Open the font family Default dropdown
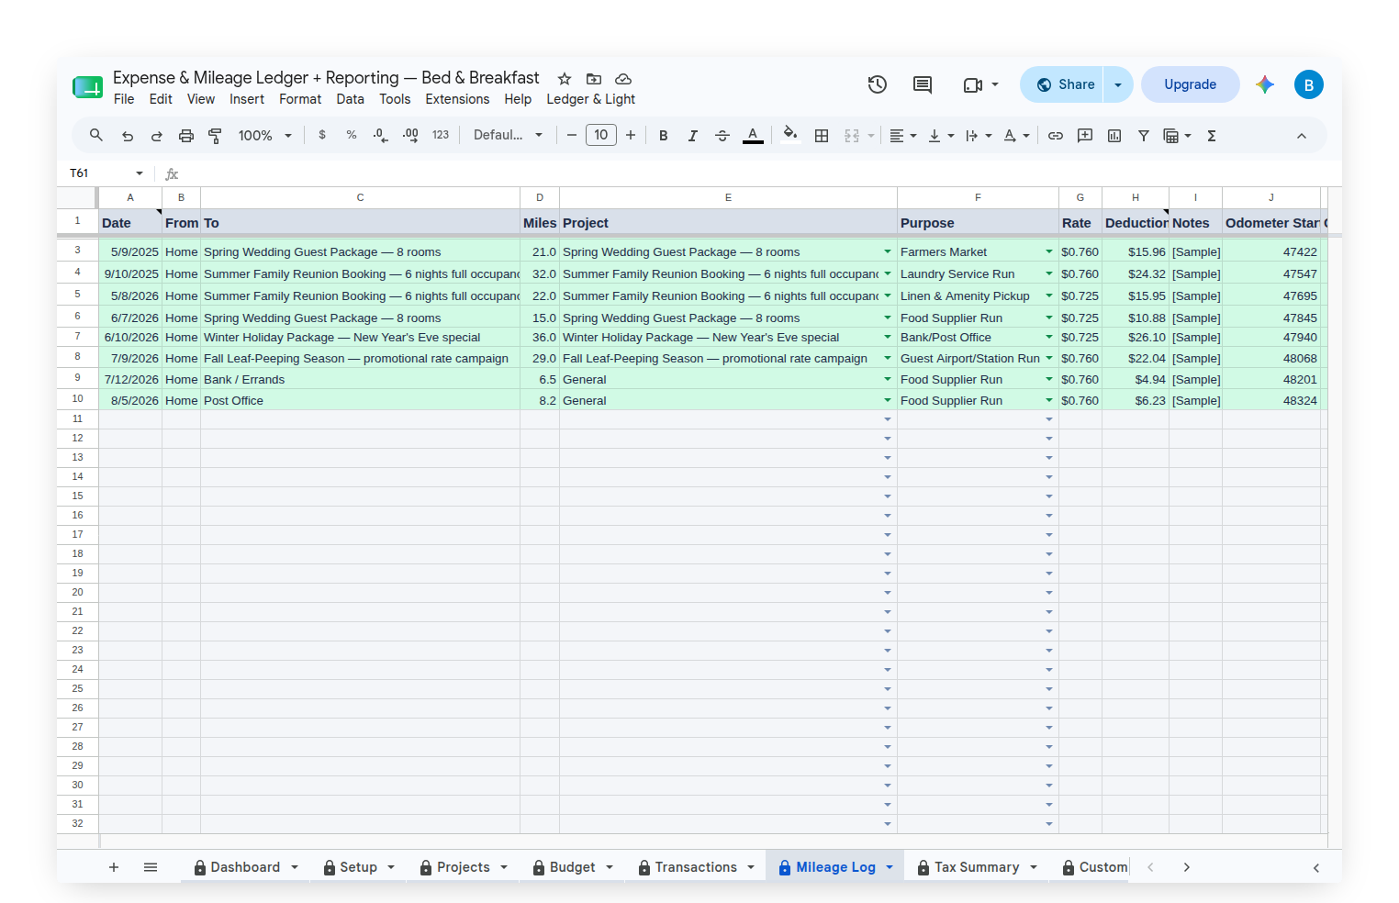Viewport: 1399px width, 903px height. click(508, 135)
